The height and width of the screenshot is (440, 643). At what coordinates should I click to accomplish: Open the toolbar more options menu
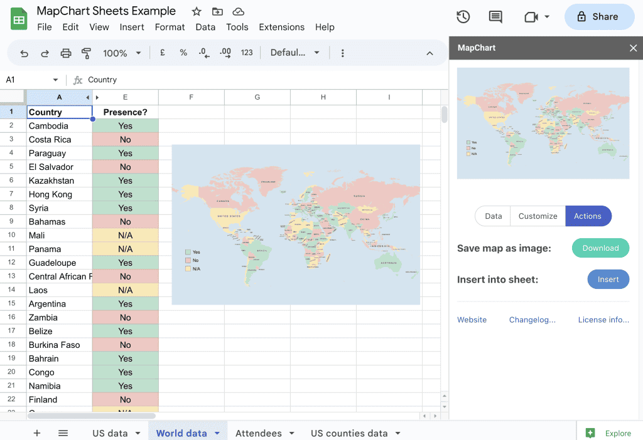(342, 53)
